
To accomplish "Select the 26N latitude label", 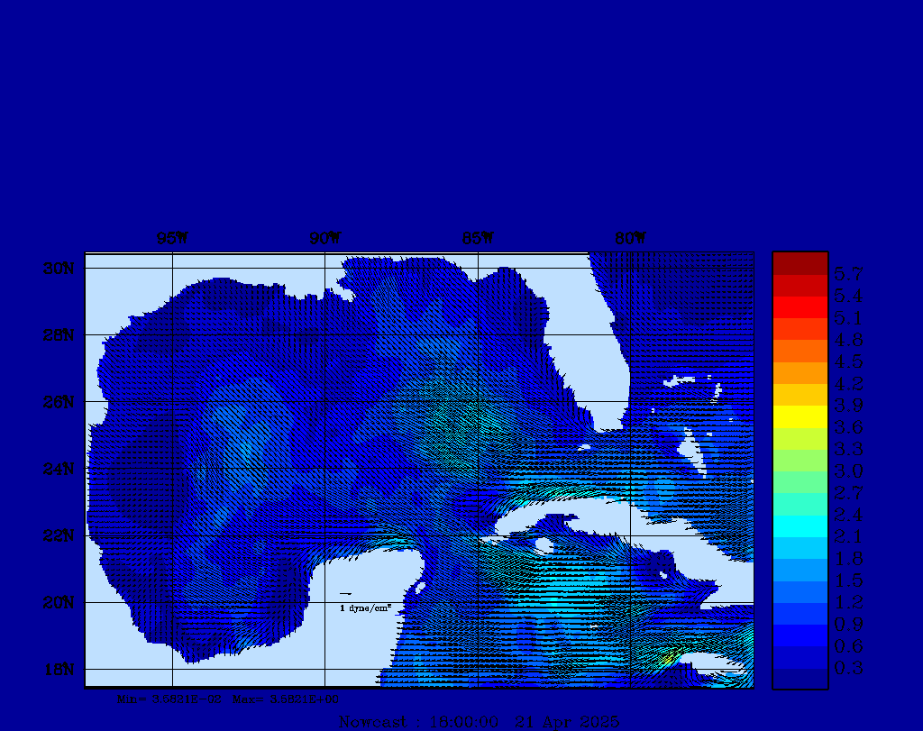I will [57, 402].
